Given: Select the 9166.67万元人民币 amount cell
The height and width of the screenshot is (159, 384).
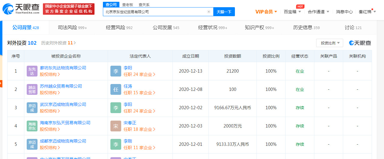Looking at the screenshot, I should [232, 108].
